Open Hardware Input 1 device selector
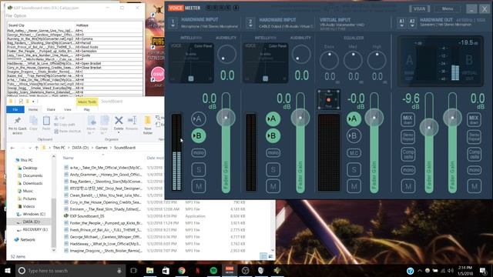493x277 pixels. coord(173,23)
